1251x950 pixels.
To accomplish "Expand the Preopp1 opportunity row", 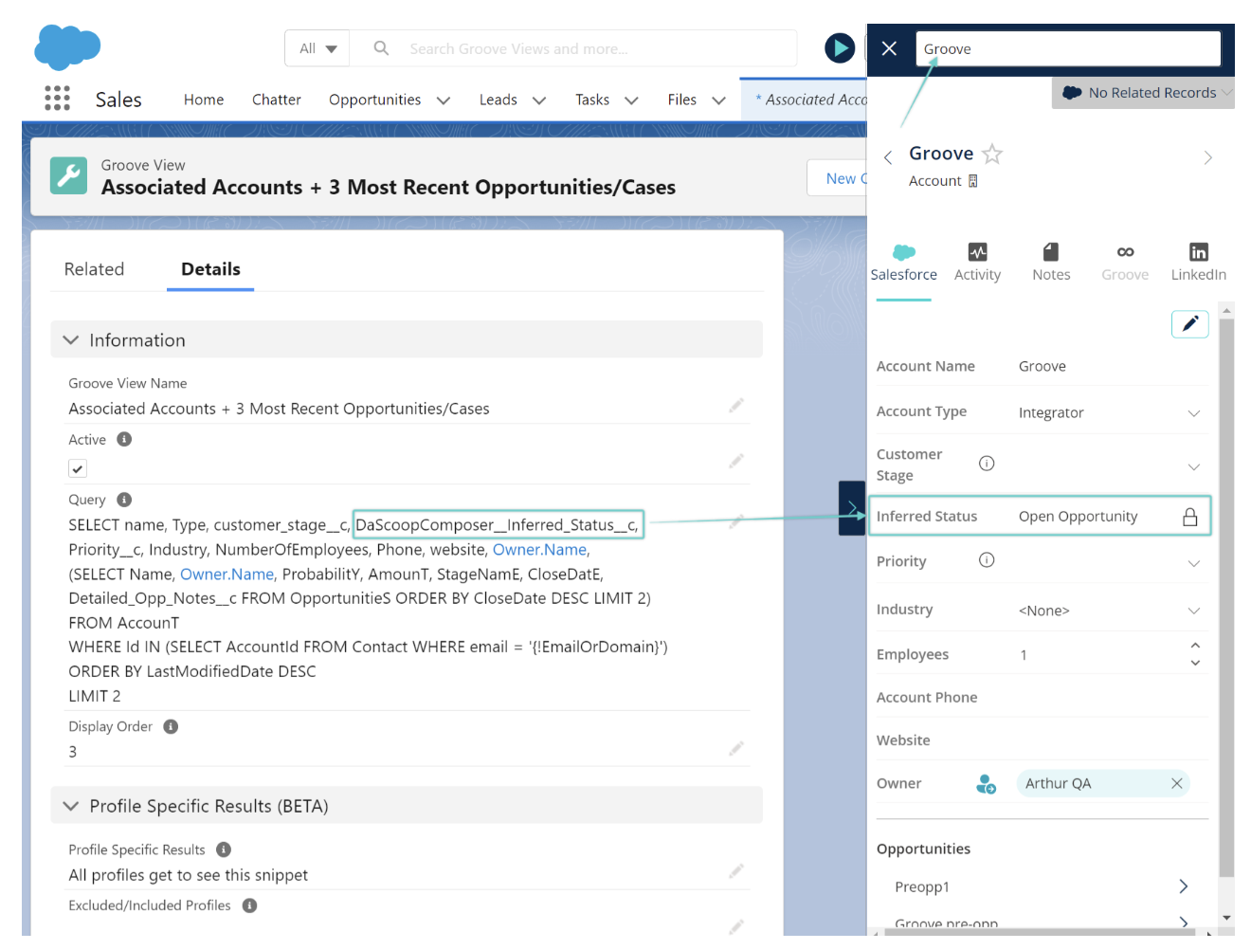I will coord(1183,886).
